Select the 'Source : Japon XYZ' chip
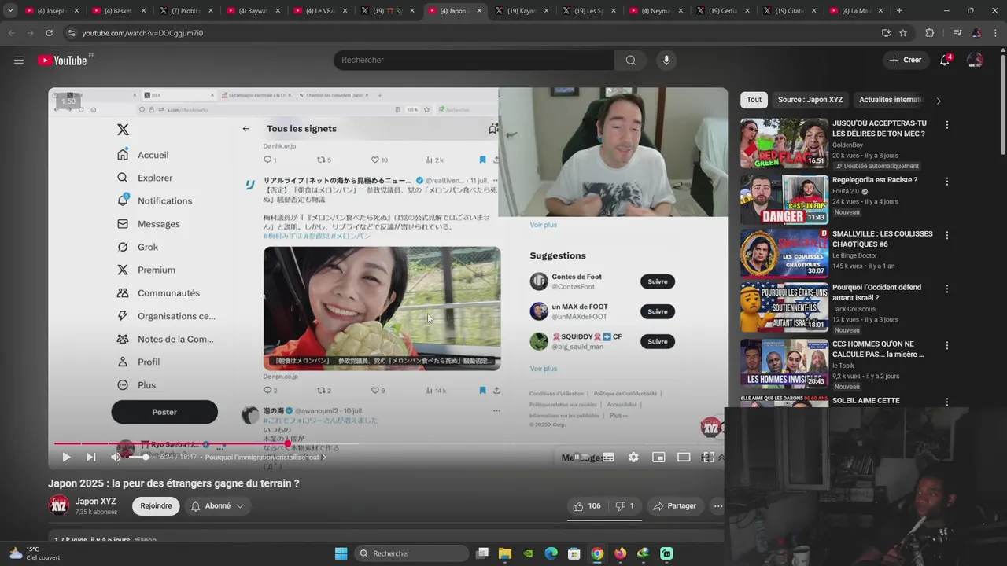The width and height of the screenshot is (1007, 566). coord(810,100)
